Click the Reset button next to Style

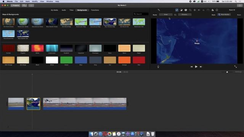tap(239, 15)
